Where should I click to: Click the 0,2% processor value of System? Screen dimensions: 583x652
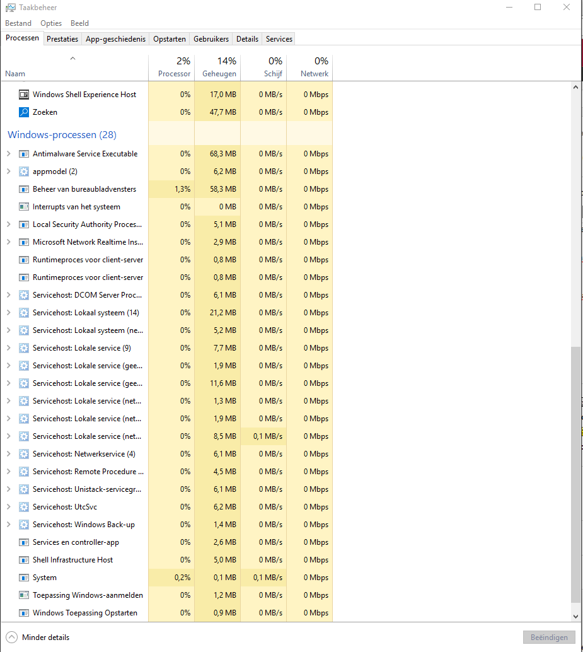pos(182,578)
